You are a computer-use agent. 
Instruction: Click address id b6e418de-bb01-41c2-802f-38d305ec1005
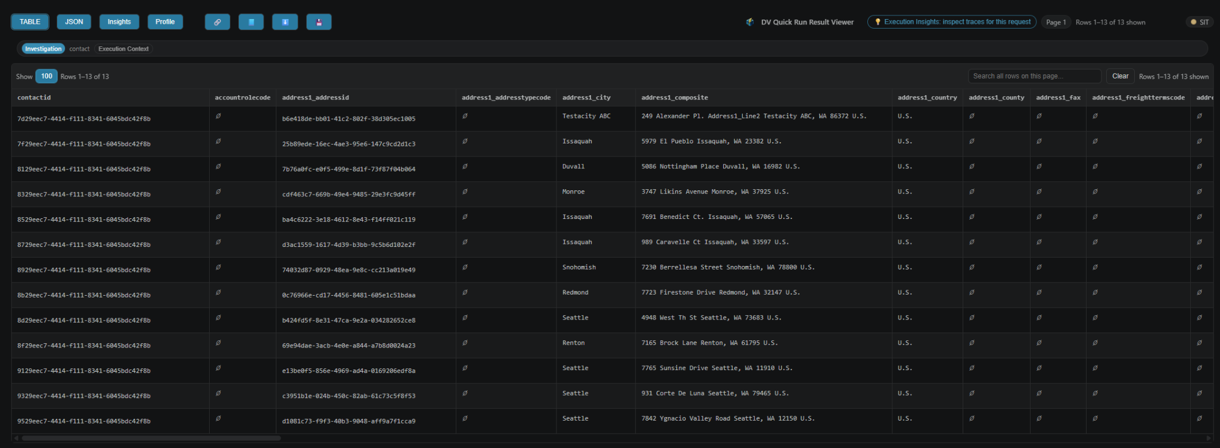348,119
